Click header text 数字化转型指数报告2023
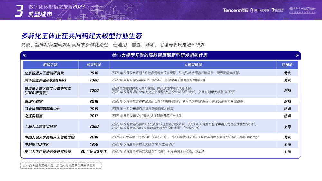The image size is (322, 181). tap(57, 7)
